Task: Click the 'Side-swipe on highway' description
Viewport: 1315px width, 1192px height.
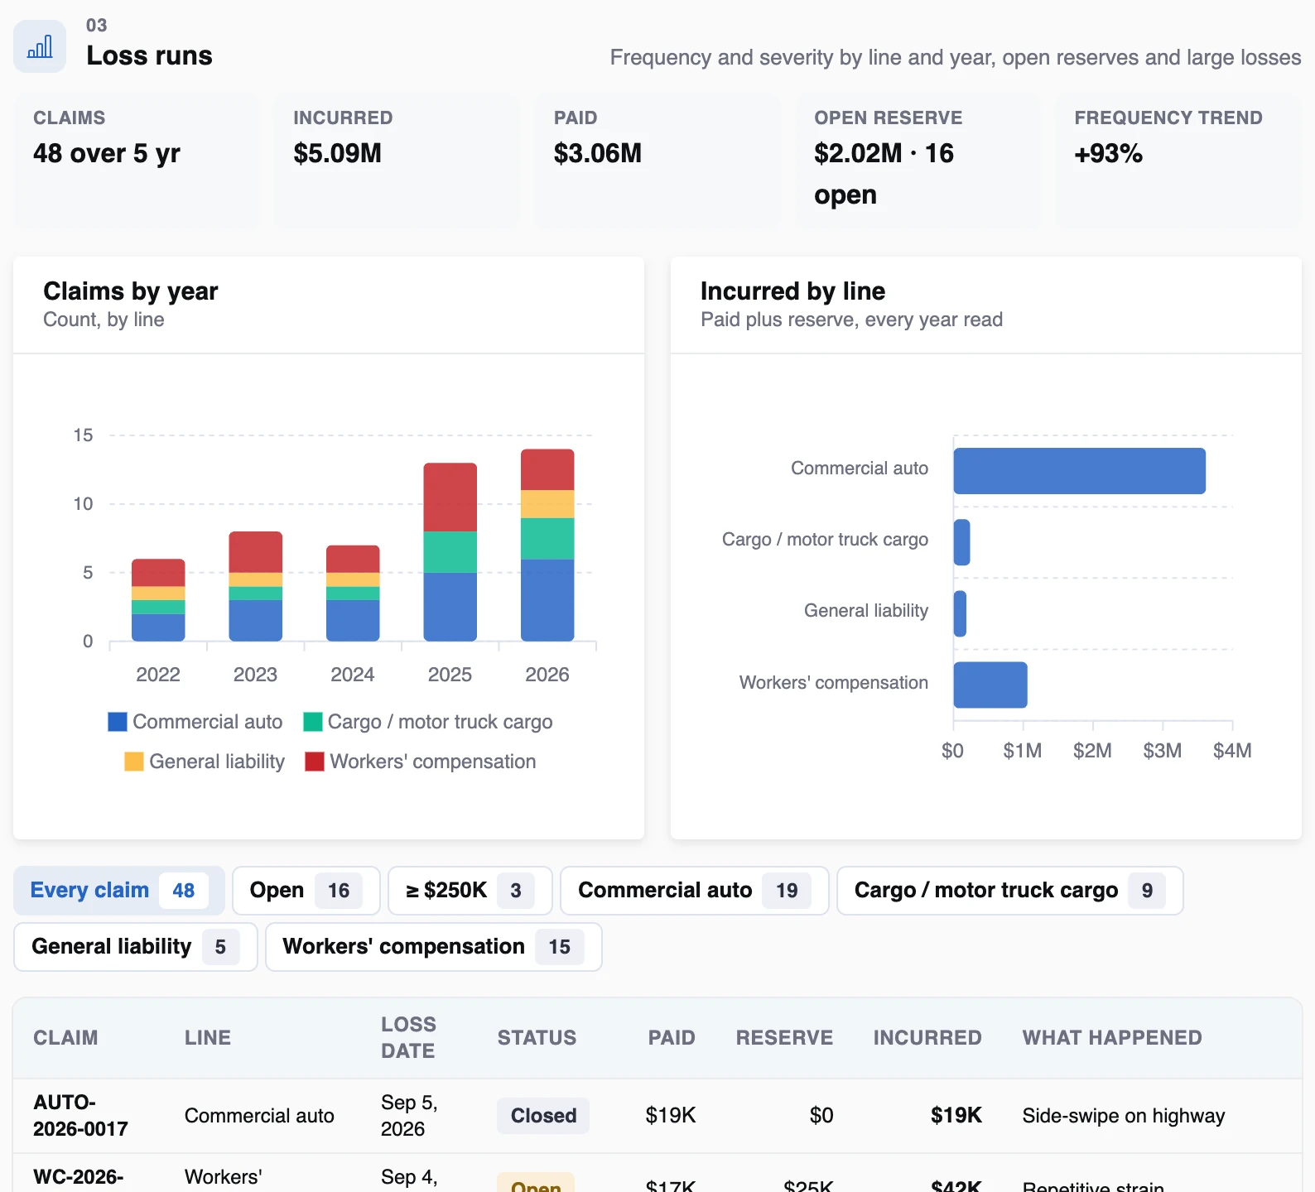Action: [1124, 1116]
